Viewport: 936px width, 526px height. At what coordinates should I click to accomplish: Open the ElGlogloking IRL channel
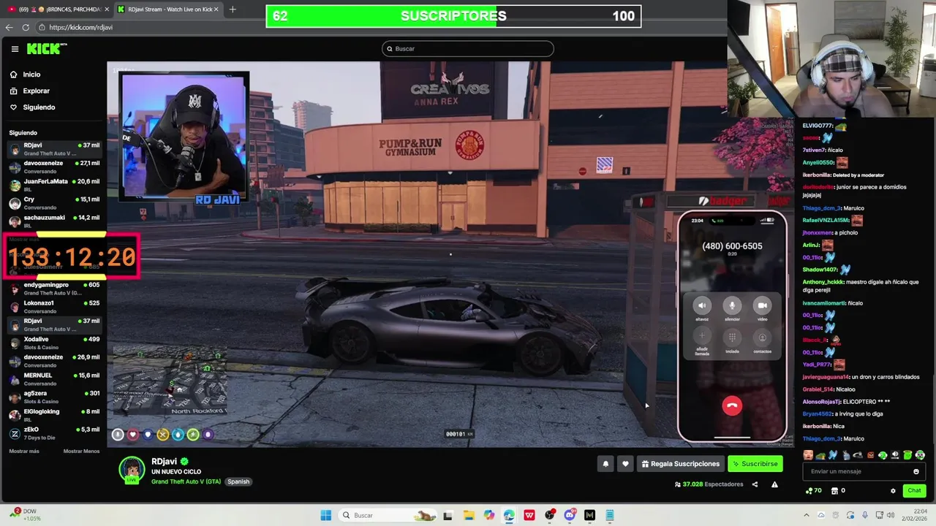point(54,415)
